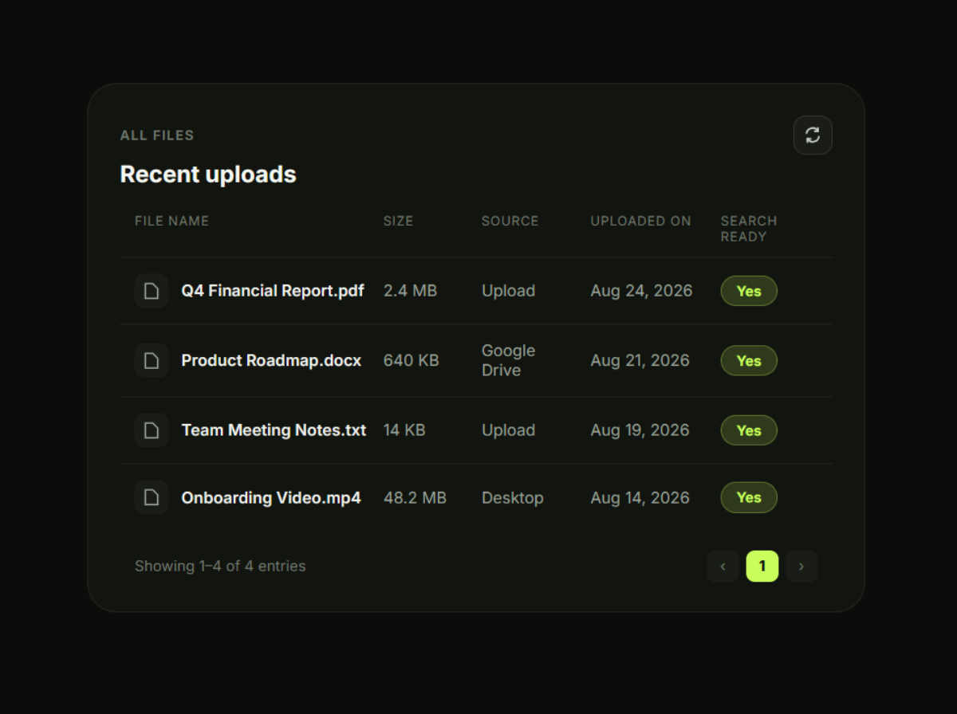Click the Size column header
The width and height of the screenshot is (957, 714).
(398, 221)
